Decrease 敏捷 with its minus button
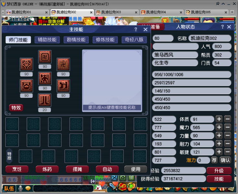This screenshot has height=194, width=238. (228, 152)
